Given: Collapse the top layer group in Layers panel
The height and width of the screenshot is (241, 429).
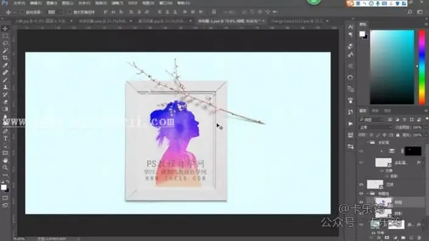Looking at the screenshot, I should pos(368,142).
